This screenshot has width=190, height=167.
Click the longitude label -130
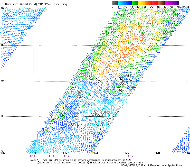click(126, 153)
